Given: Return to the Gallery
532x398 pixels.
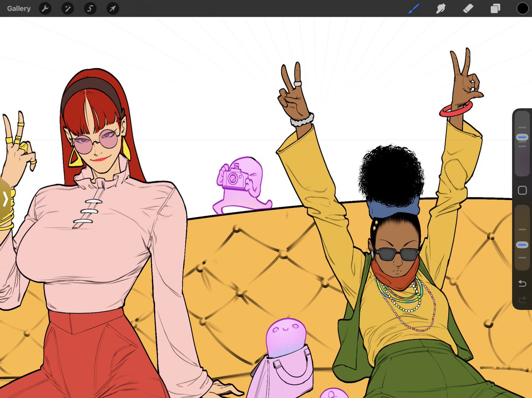Looking at the screenshot, I should click(x=18, y=8).
